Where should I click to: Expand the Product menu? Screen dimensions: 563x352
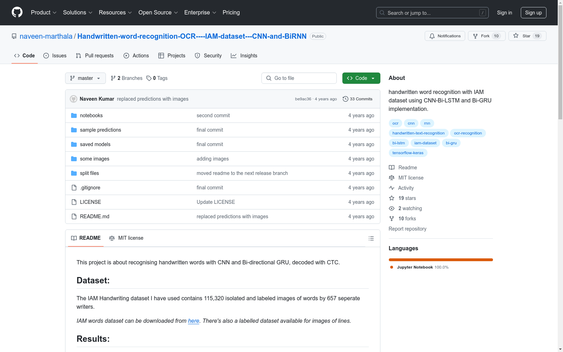coord(44,13)
